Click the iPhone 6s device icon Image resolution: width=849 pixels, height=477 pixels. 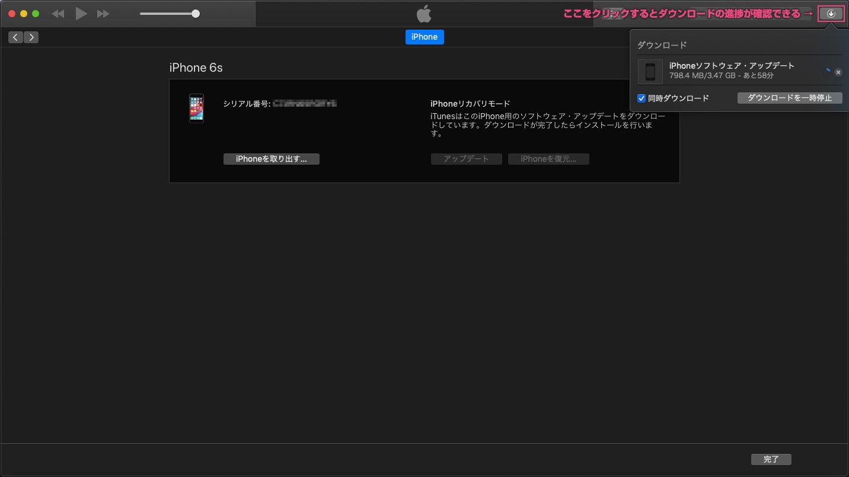[x=196, y=108]
